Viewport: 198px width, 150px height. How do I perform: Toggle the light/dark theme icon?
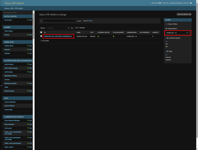[191, 3]
